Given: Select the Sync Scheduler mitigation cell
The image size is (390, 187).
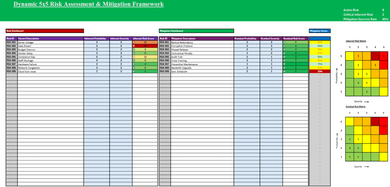Looking at the screenshot, I should click(x=202, y=71).
